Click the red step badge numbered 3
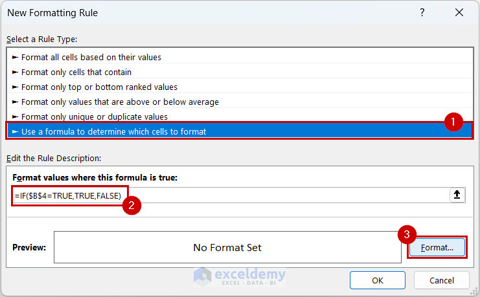This screenshot has height=297, width=480. [x=407, y=234]
